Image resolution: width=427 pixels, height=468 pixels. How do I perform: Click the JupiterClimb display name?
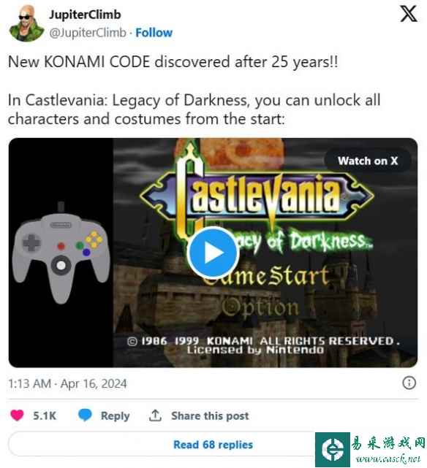(x=85, y=15)
